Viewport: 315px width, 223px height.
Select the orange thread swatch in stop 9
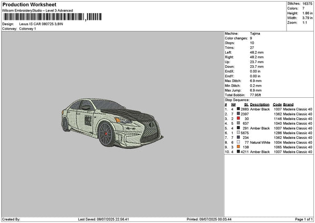click(239, 147)
